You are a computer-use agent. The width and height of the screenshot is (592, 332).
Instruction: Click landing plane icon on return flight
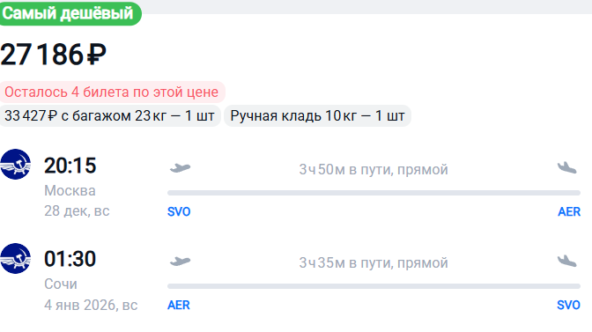[567, 261]
